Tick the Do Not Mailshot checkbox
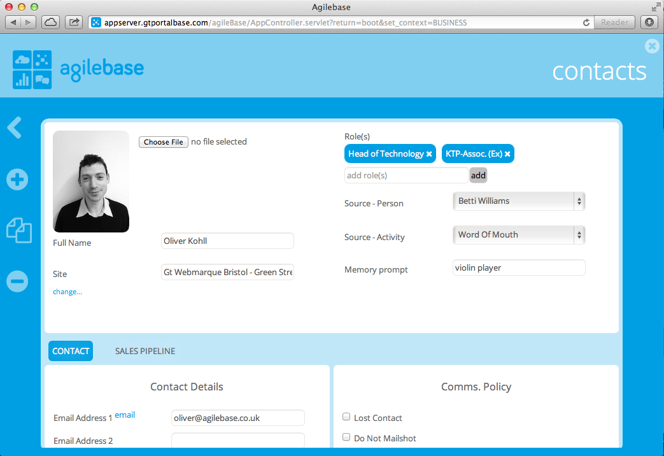Viewport: 664px width, 456px height. (x=347, y=438)
